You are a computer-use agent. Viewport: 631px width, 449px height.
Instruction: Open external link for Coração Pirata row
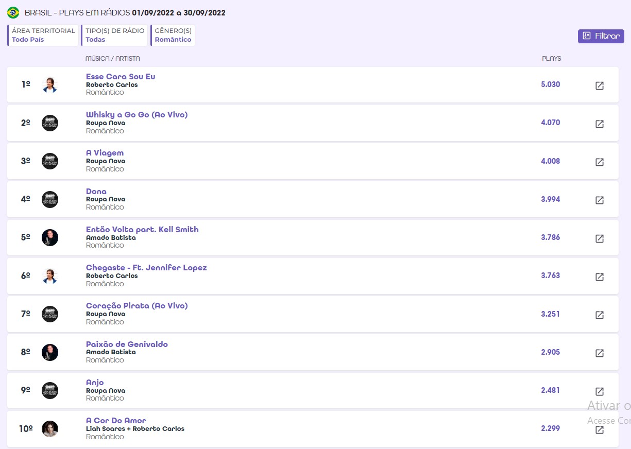point(600,315)
